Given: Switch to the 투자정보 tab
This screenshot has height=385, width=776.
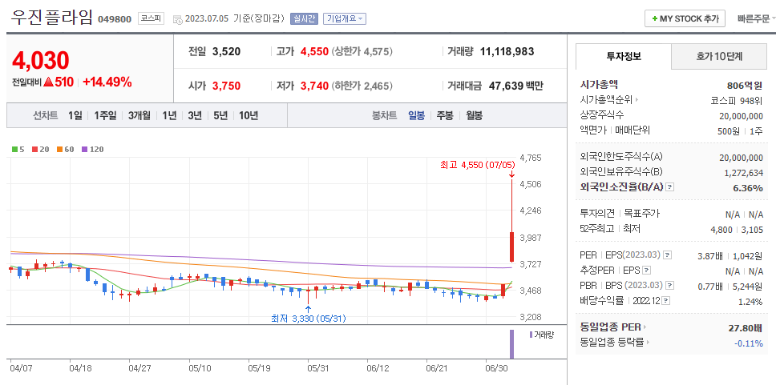Looking at the screenshot, I should point(624,56).
